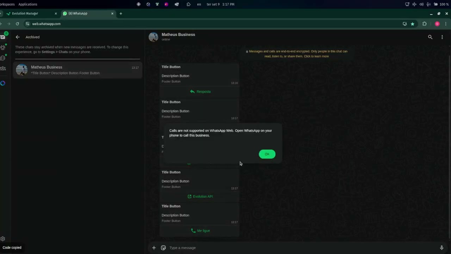Open the Applications menu in the top panel
Image resolution: width=451 pixels, height=254 pixels.
(28, 4)
